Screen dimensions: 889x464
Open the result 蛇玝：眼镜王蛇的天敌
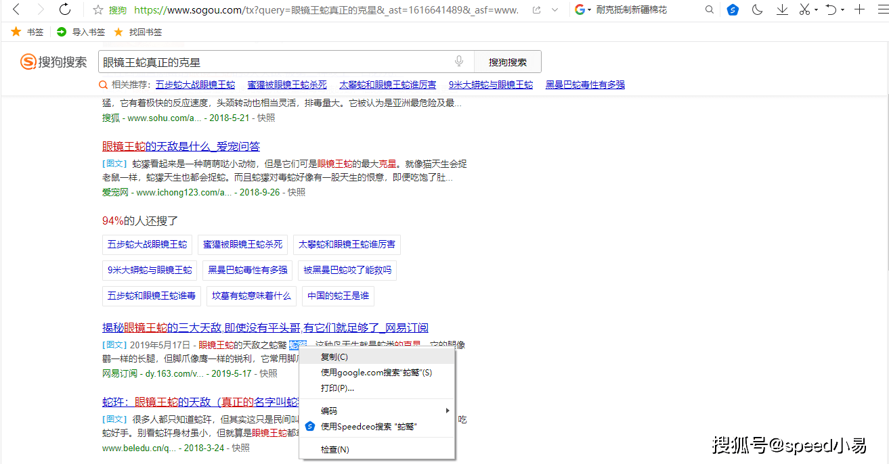click(x=200, y=402)
